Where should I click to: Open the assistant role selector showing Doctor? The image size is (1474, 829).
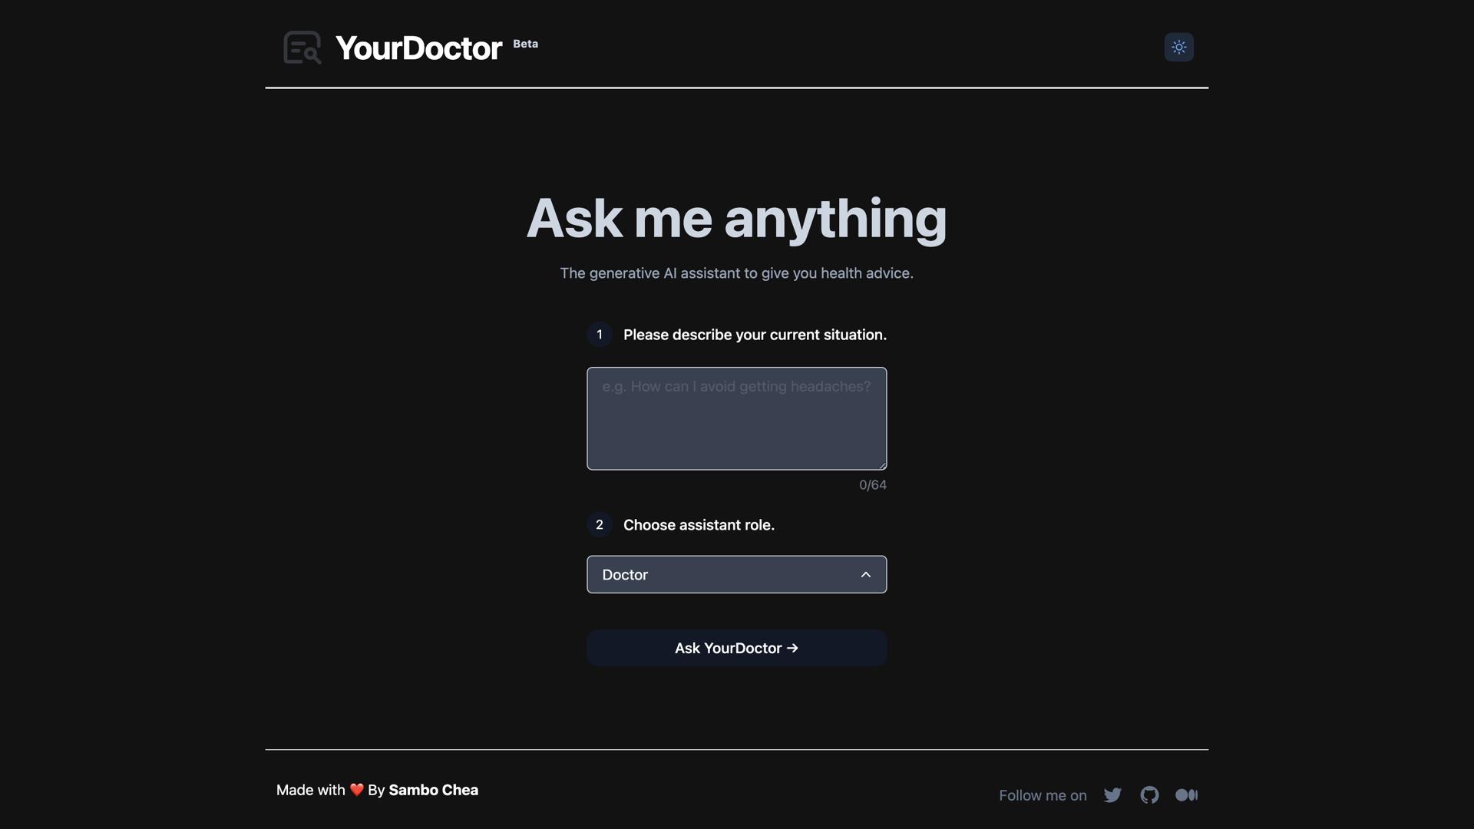pyautogui.click(x=736, y=574)
